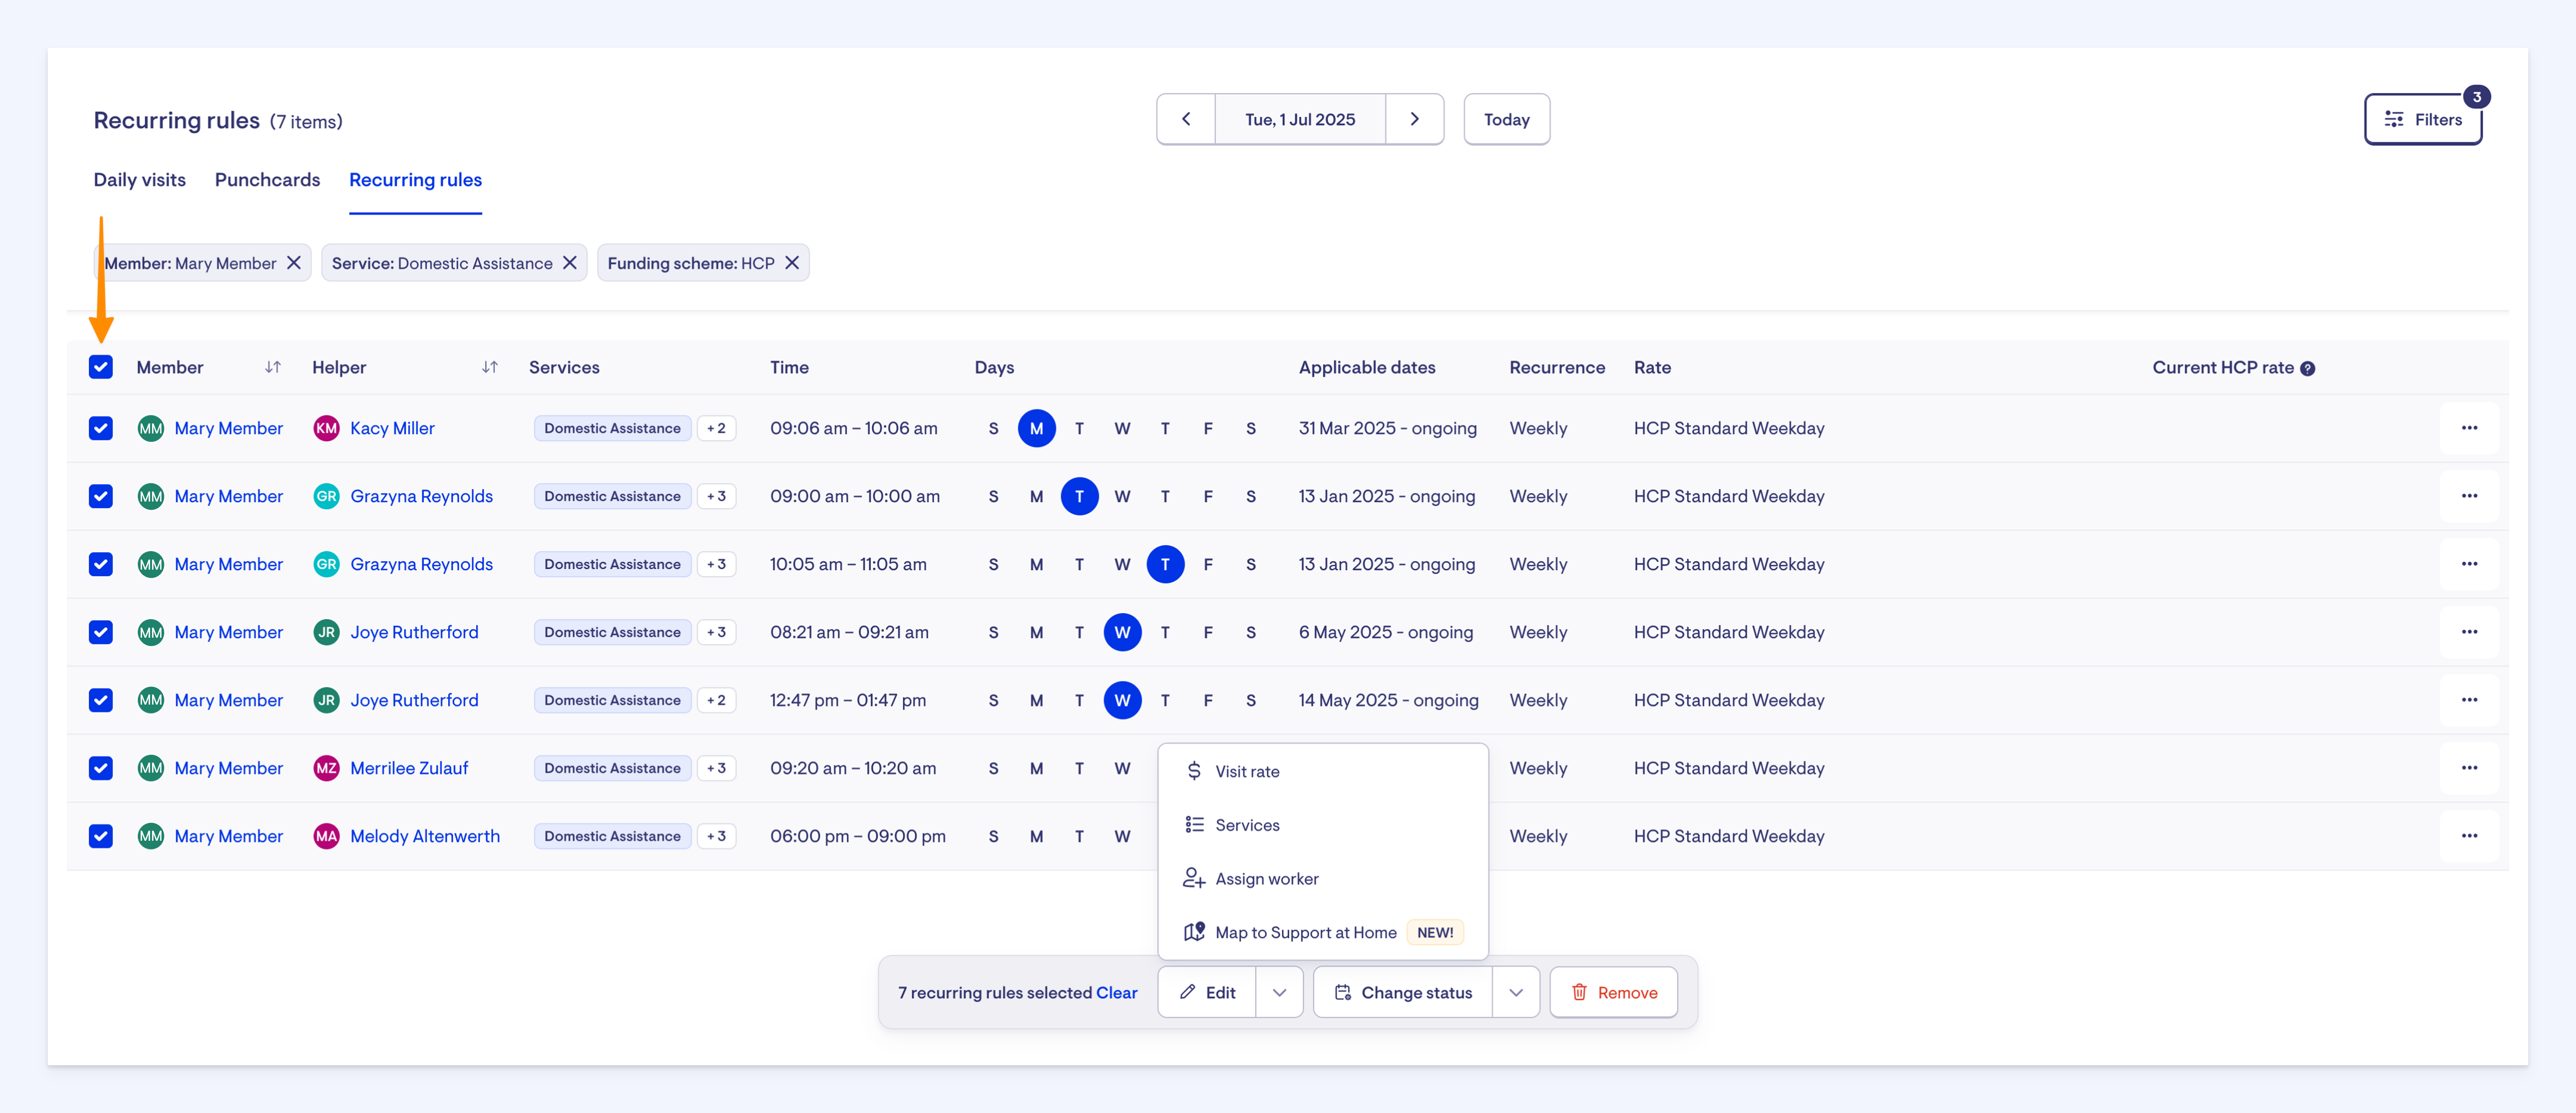The height and width of the screenshot is (1113, 2576).
Task: Remove the selected recurring rules
Action: point(1613,992)
